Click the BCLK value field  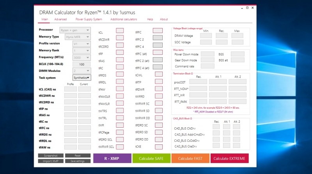pos(82,64)
